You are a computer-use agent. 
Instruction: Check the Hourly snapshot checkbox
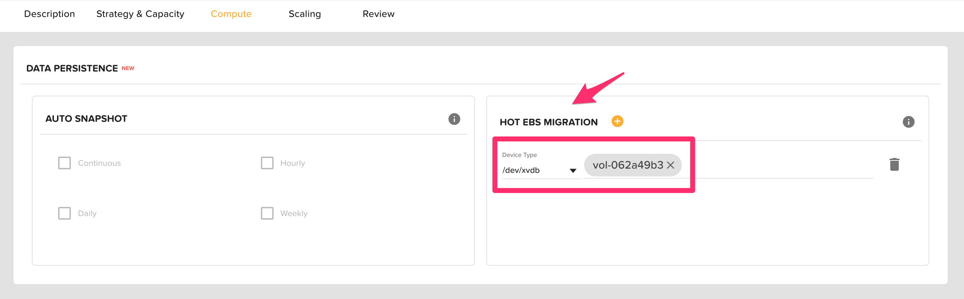267,163
